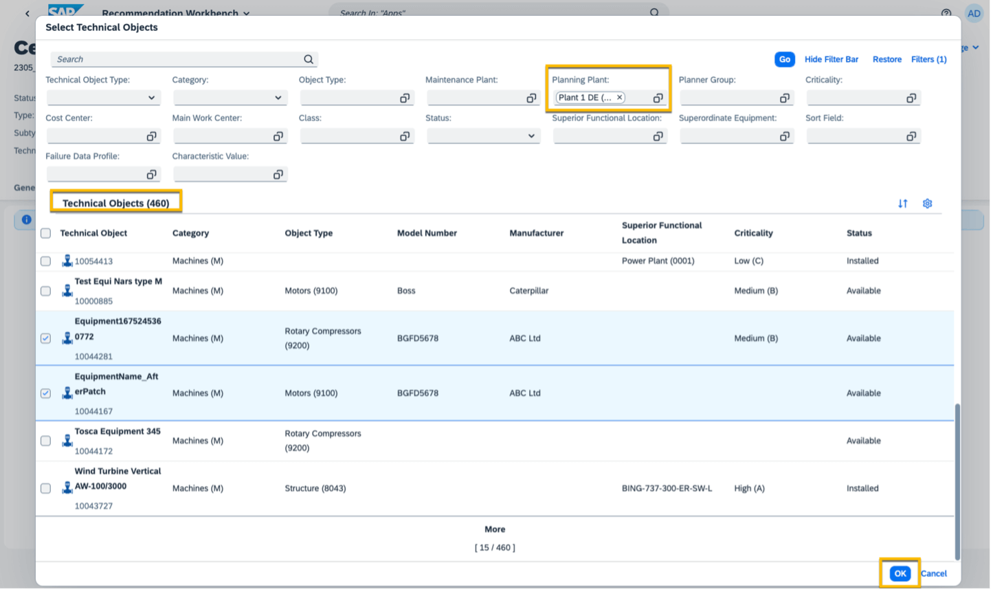
Task: Toggle the select-all checkbox in the header
Action: click(45, 233)
